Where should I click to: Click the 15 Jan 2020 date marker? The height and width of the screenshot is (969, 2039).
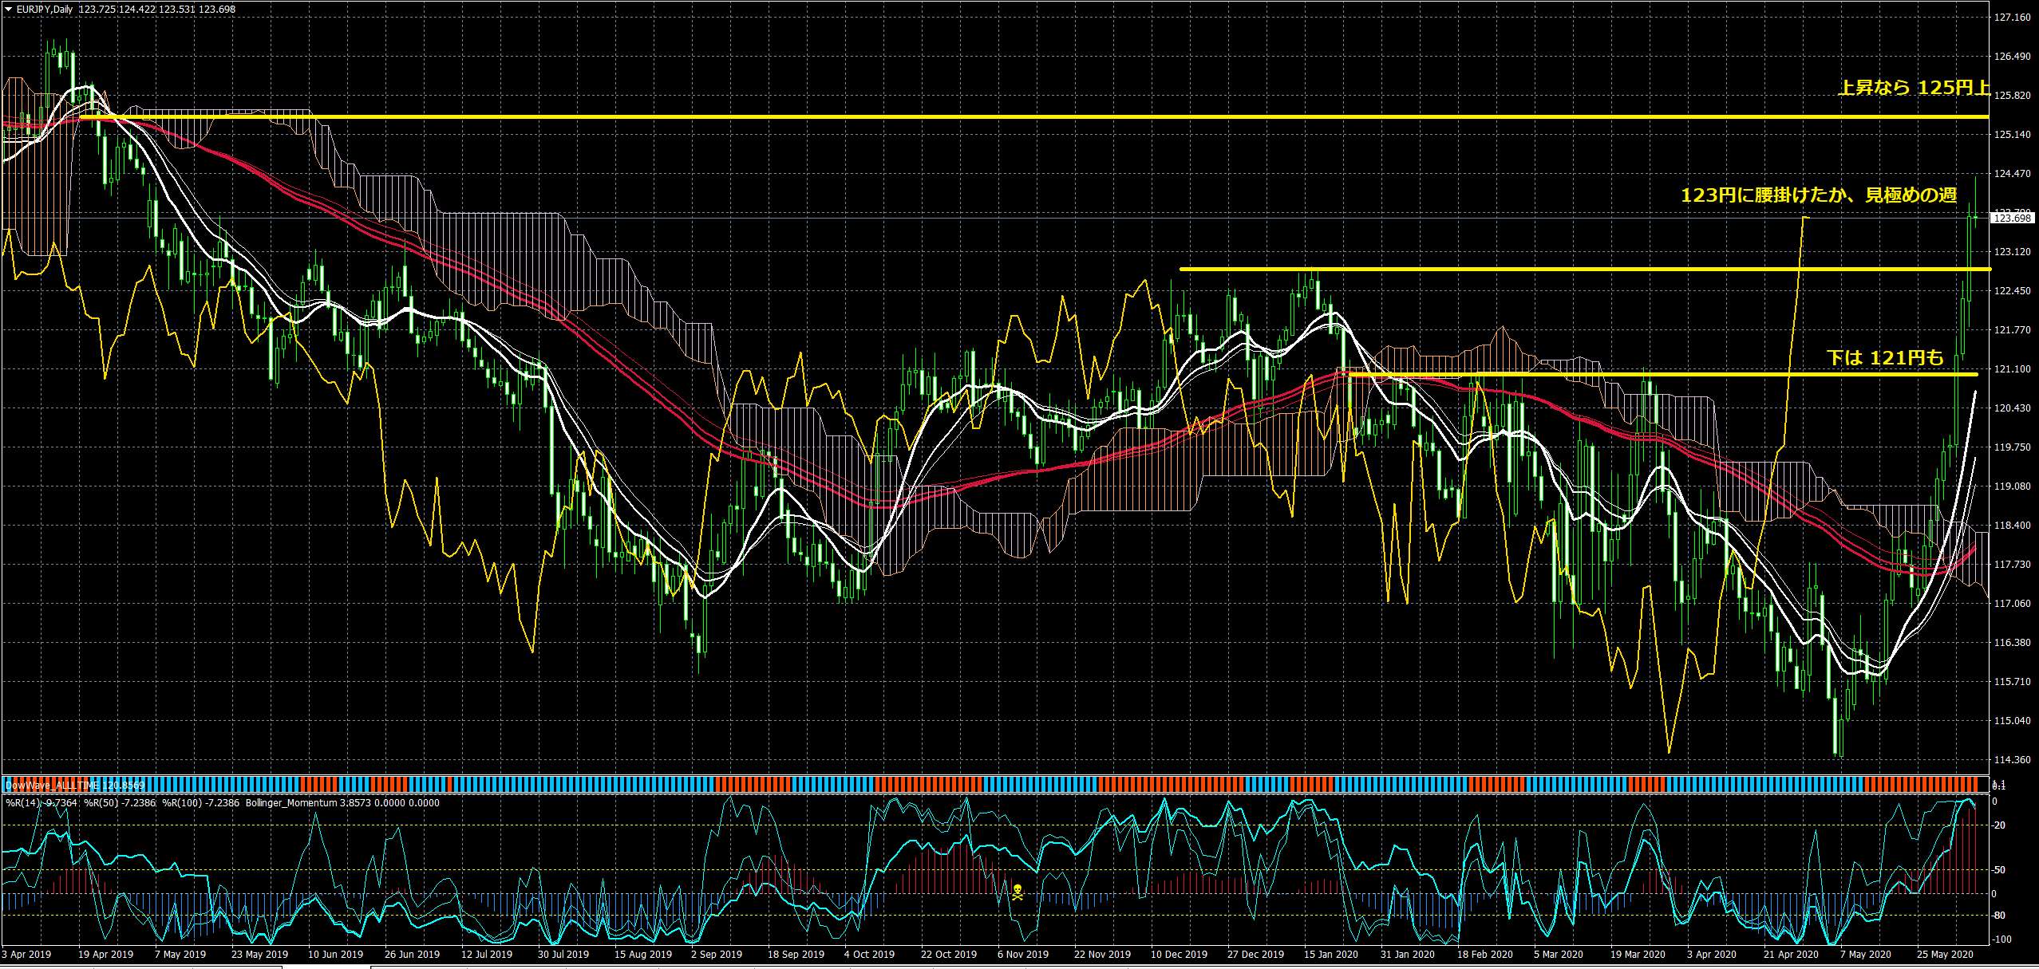1330,955
